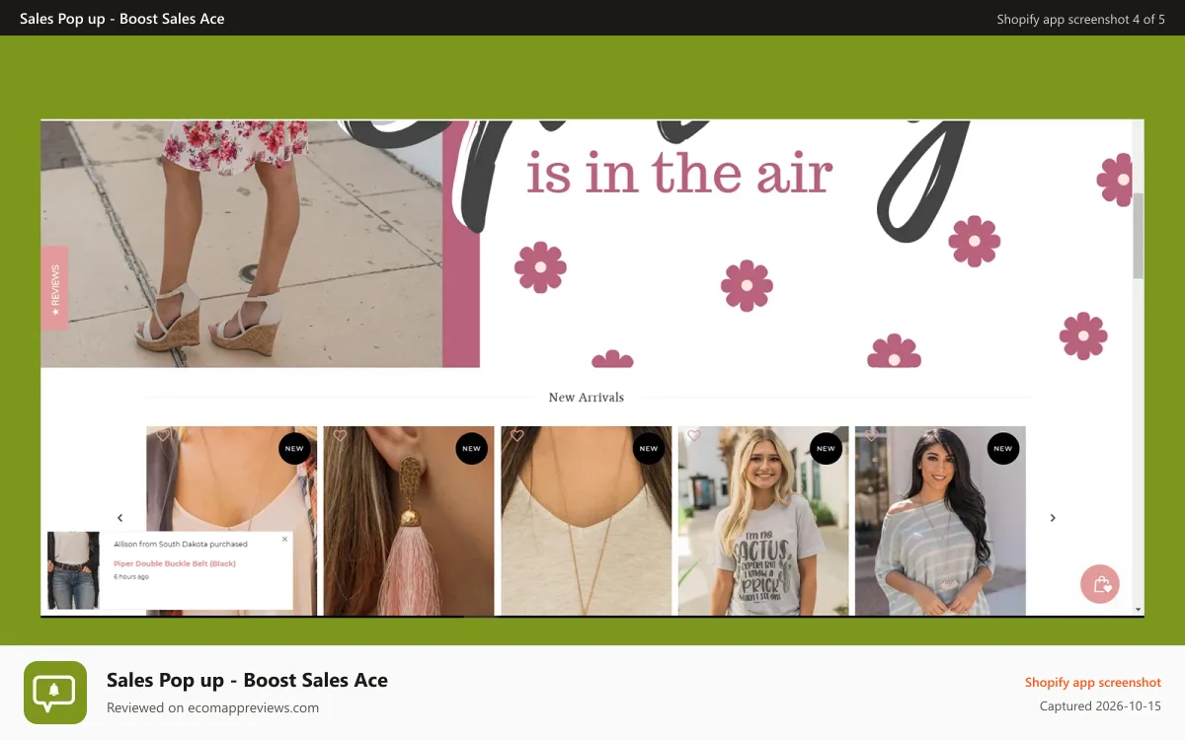
Task: Open the pink Reviews side tab
Action: 54,287
